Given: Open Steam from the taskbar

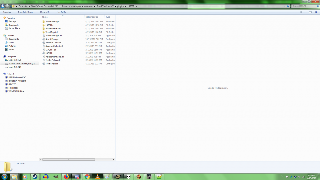Looking at the screenshot, I should coord(35,176).
